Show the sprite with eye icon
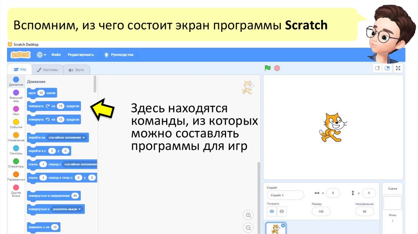 click(x=271, y=211)
